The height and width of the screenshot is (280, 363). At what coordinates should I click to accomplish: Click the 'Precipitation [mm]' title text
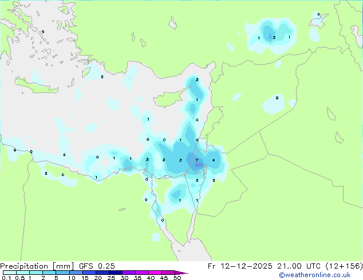37,266
